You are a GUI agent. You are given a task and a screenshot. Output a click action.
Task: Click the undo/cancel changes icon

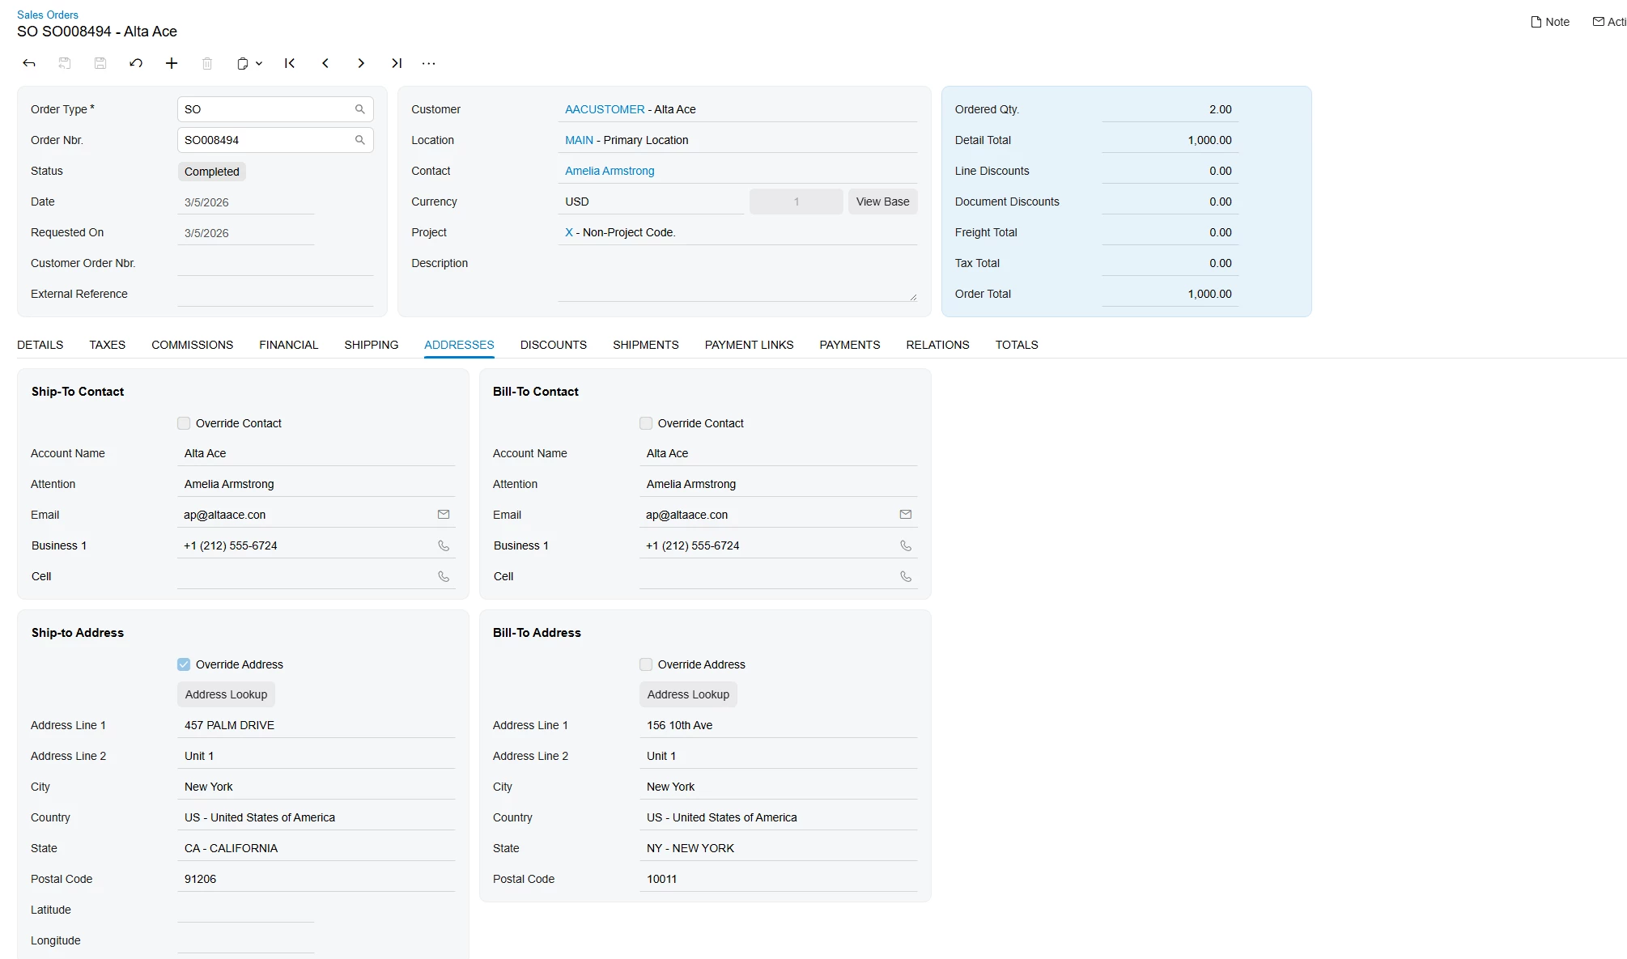tap(136, 63)
